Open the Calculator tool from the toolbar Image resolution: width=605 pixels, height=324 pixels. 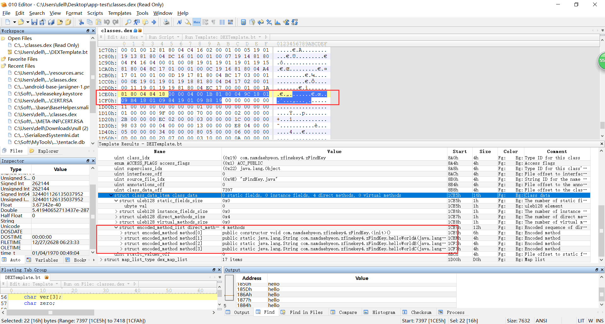[x=244, y=22]
